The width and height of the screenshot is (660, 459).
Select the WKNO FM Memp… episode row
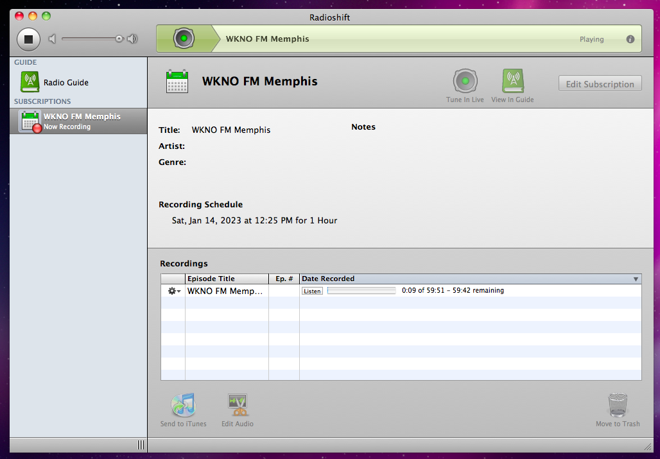point(401,291)
